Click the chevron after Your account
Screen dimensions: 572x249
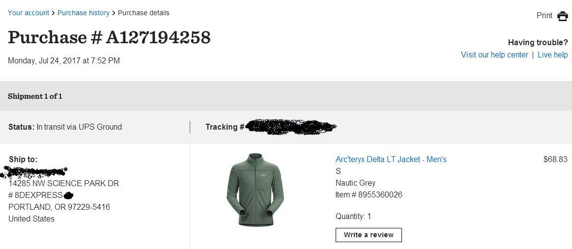pyautogui.click(x=53, y=13)
